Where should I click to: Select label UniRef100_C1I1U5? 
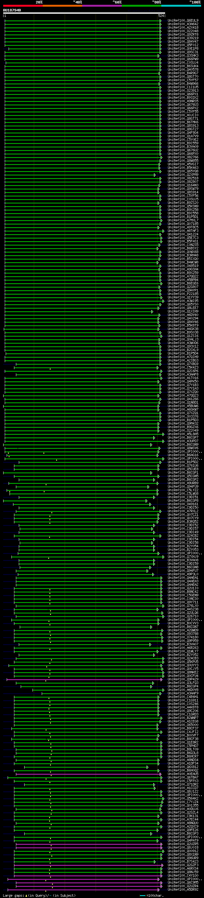pyautogui.click(x=183, y=87)
